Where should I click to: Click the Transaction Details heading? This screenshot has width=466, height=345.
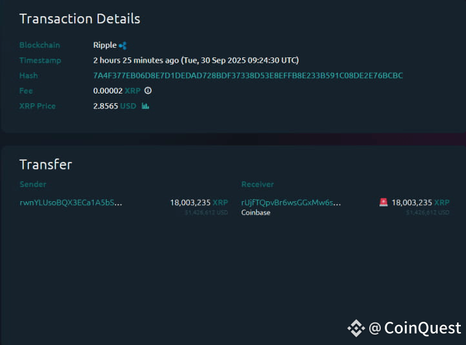[79, 19]
